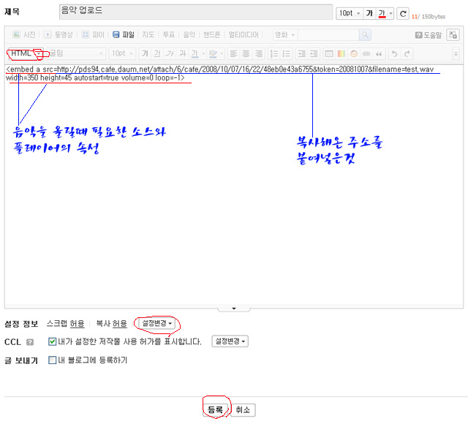Insert a table
Viewport: 468px width, 424px height.
(x=329, y=53)
